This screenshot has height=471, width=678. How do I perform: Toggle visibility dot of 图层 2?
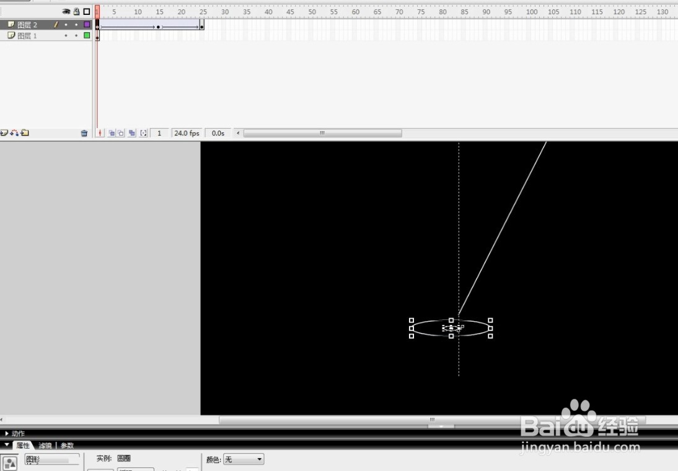click(66, 25)
